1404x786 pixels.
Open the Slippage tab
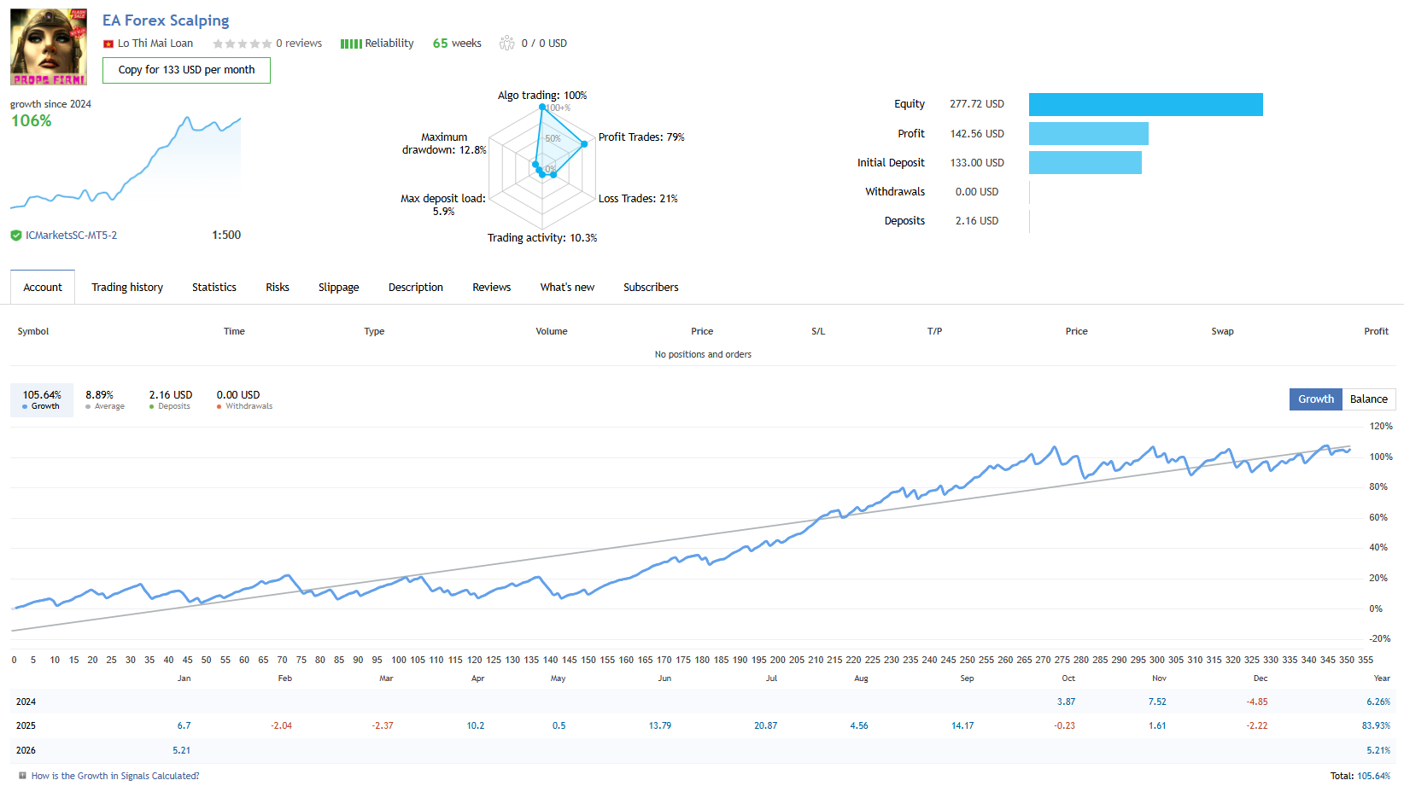click(338, 288)
